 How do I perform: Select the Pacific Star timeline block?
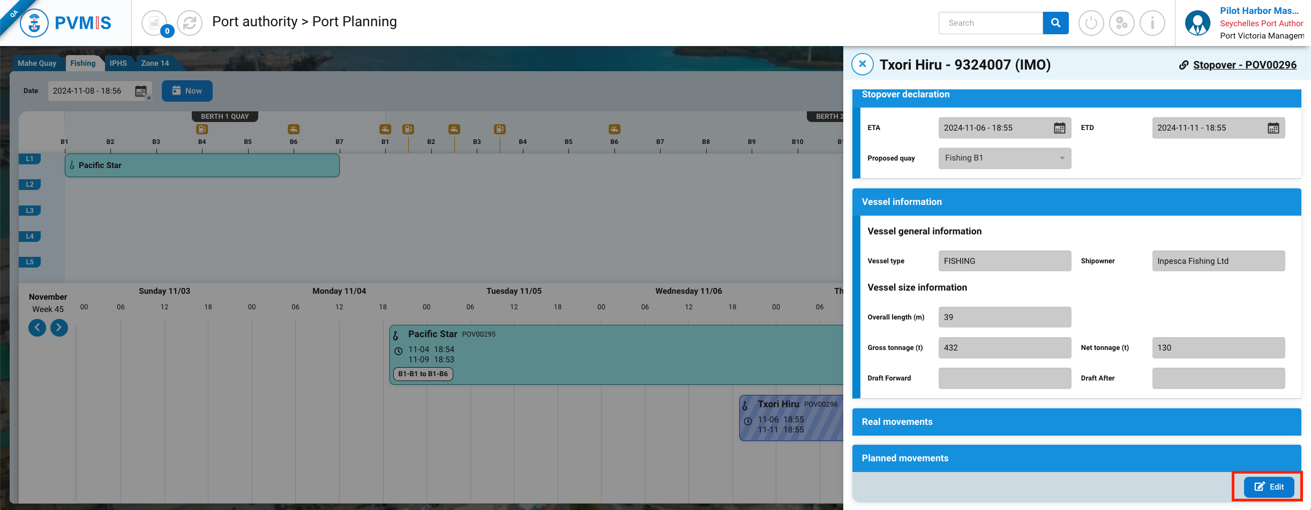(616, 354)
